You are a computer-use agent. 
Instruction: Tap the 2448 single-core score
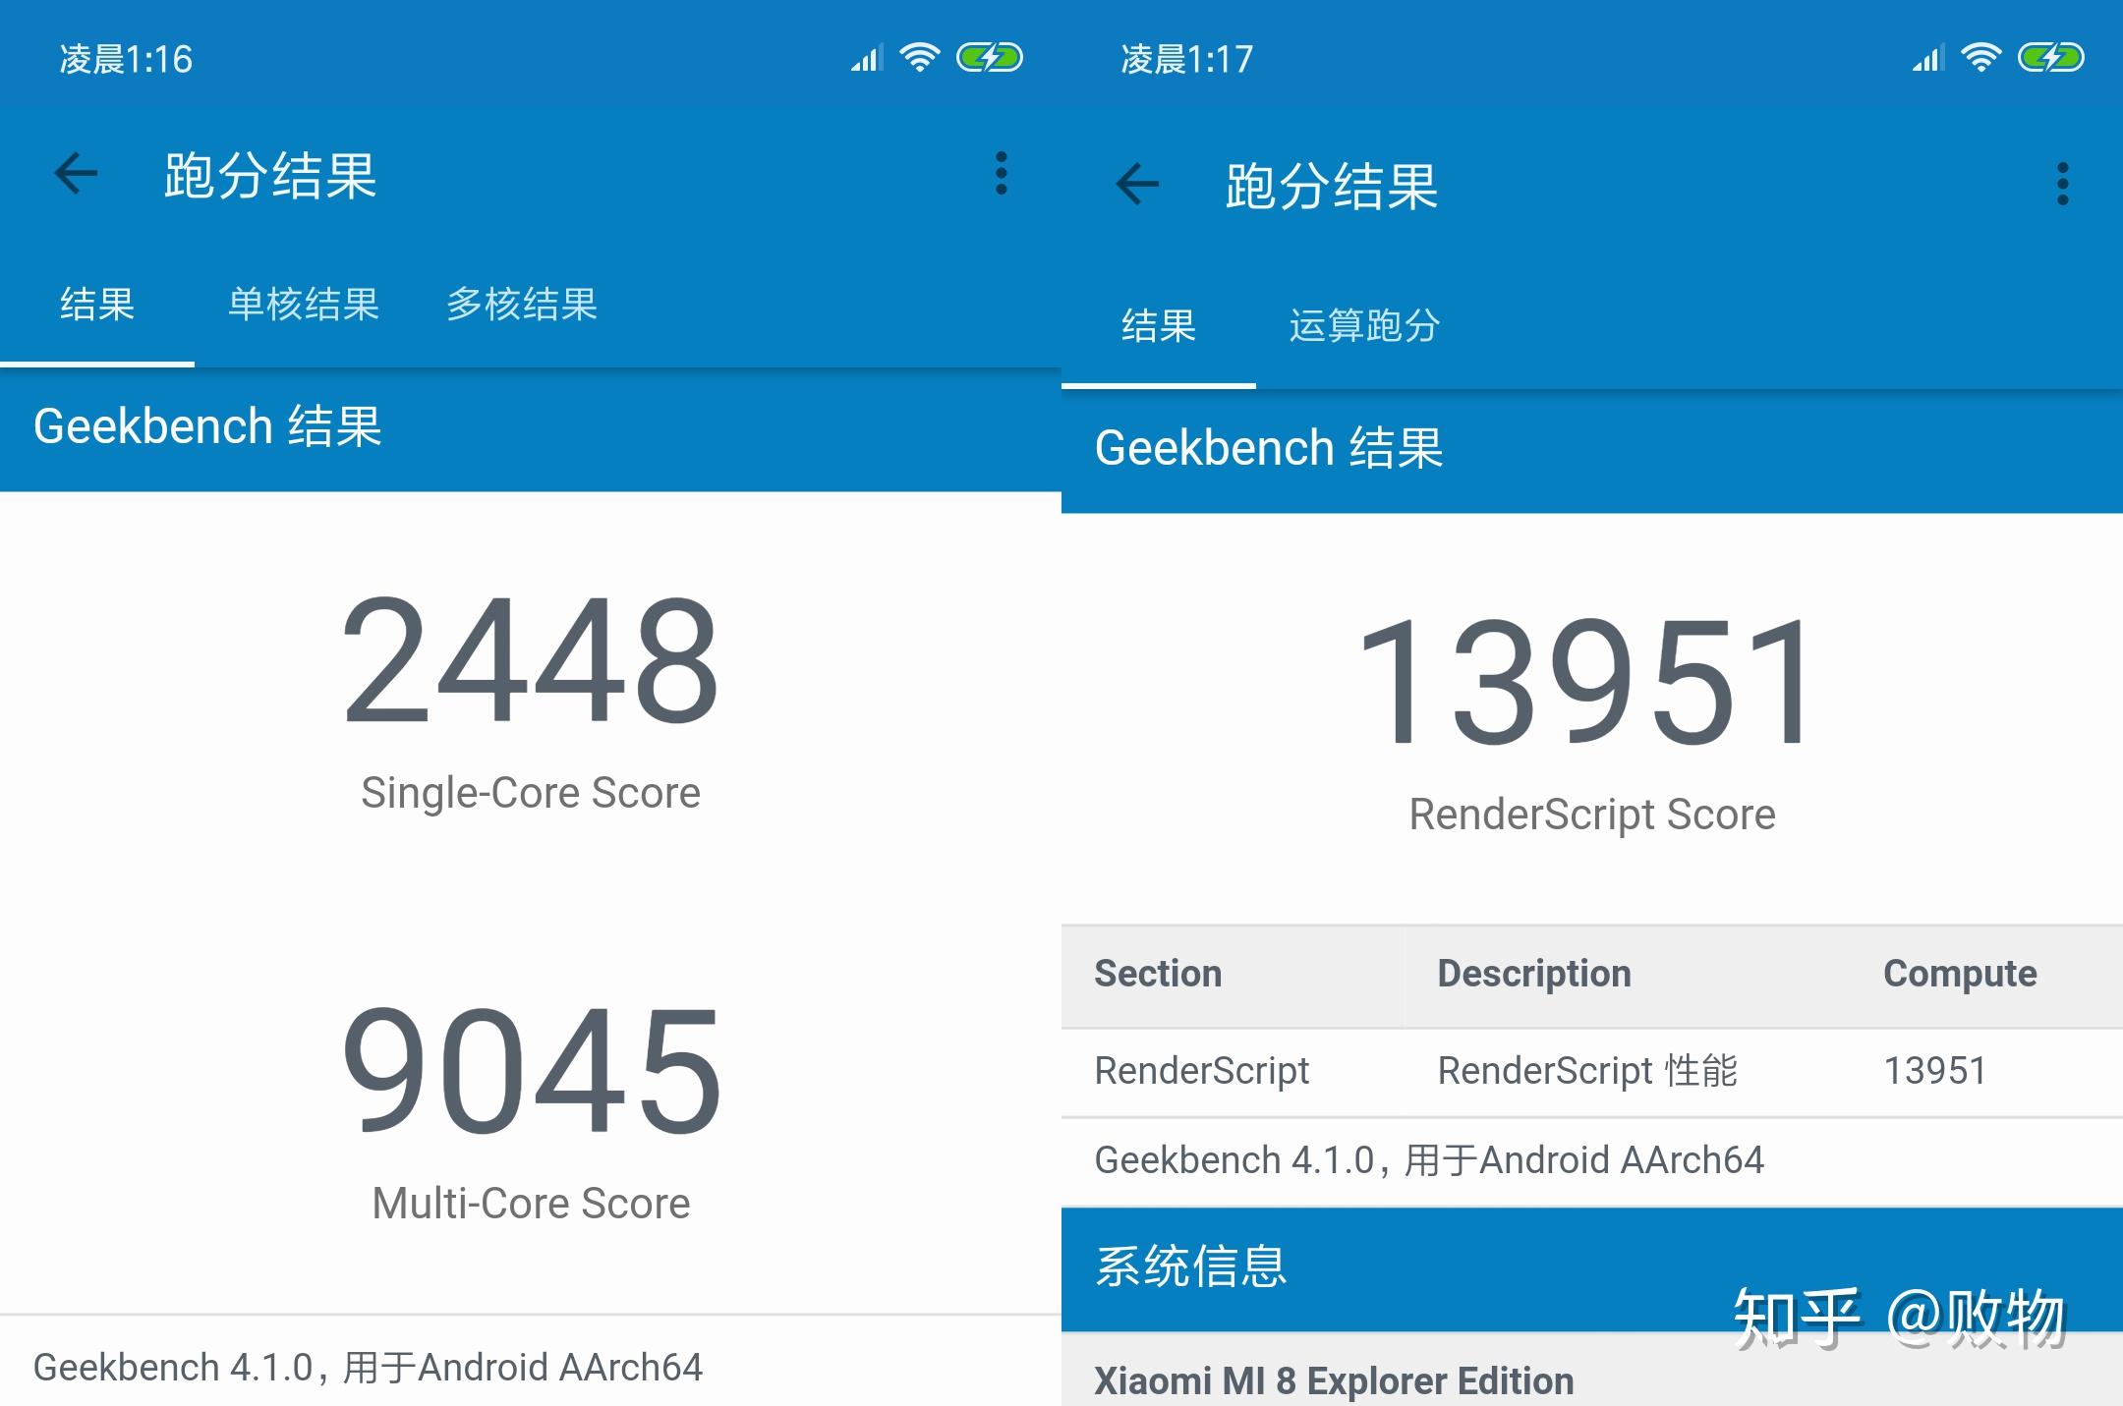(x=531, y=661)
